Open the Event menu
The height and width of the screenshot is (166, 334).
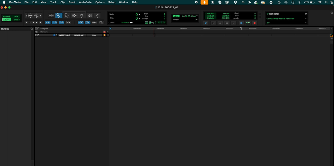pos(72,2)
